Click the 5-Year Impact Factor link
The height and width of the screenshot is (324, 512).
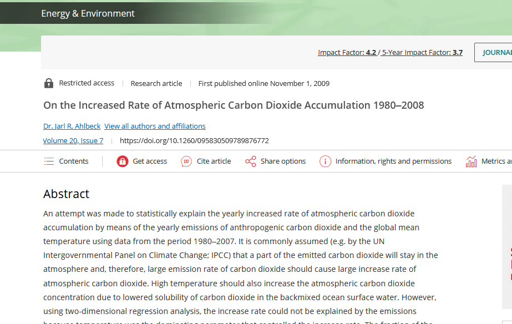pos(422,53)
